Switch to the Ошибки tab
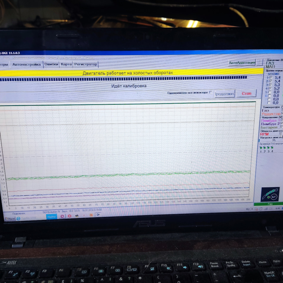This screenshot has height=283, width=283. 51,64
